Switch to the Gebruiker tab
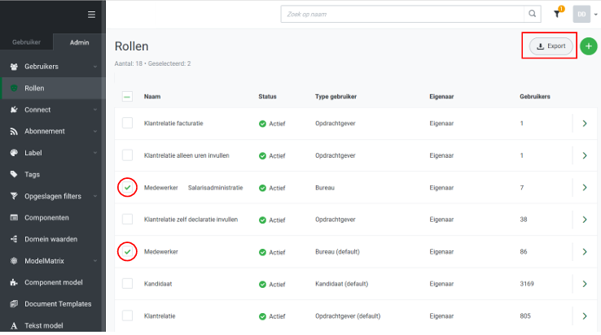 click(26, 42)
